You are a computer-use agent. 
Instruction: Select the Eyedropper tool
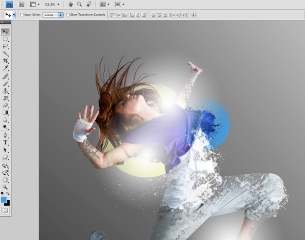pos(6,68)
